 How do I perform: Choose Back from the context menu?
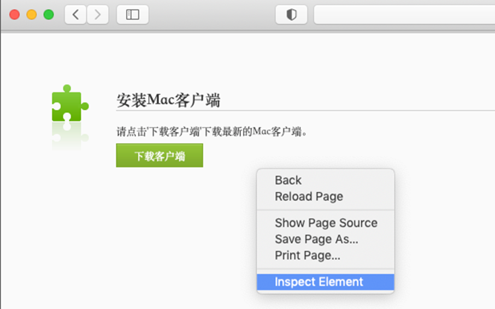point(288,180)
